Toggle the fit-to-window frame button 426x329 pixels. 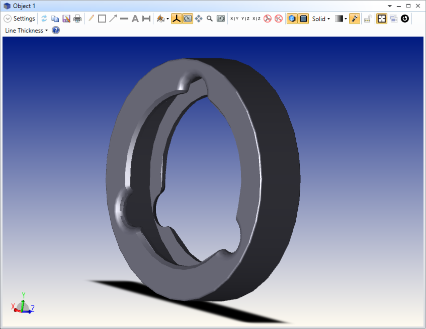click(382, 19)
